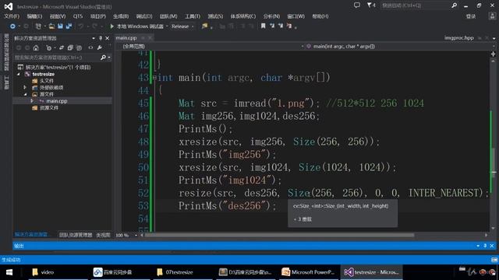The image size is (499, 280).
Task: Click the navigate backward toolbar icon
Action: pyautogui.click(x=12, y=26)
